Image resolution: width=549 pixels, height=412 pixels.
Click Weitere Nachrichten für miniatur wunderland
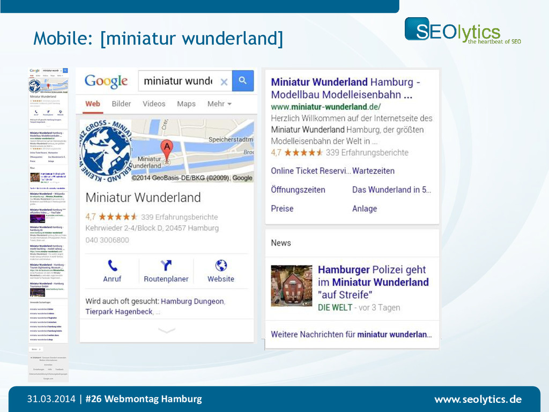pyautogui.click(x=351, y=334)
